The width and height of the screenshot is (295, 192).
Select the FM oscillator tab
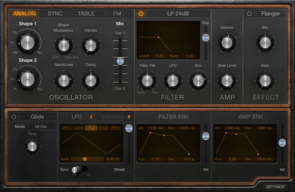point(117,14)
